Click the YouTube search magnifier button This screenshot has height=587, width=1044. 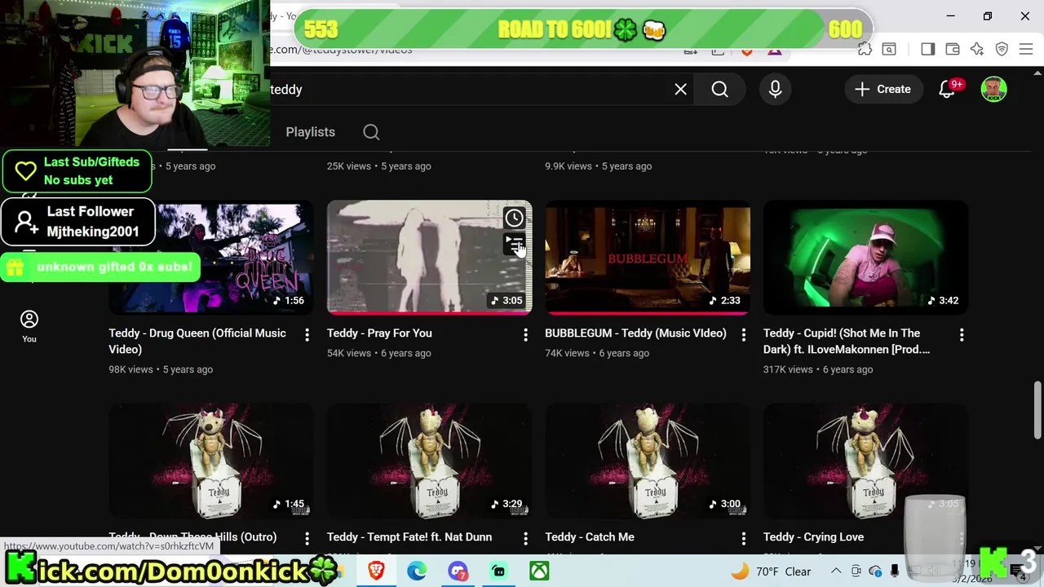pyautogui.click(x=719, y=90)
